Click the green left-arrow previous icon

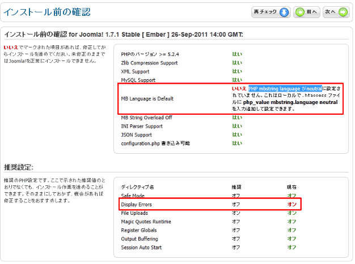point(300,12)
